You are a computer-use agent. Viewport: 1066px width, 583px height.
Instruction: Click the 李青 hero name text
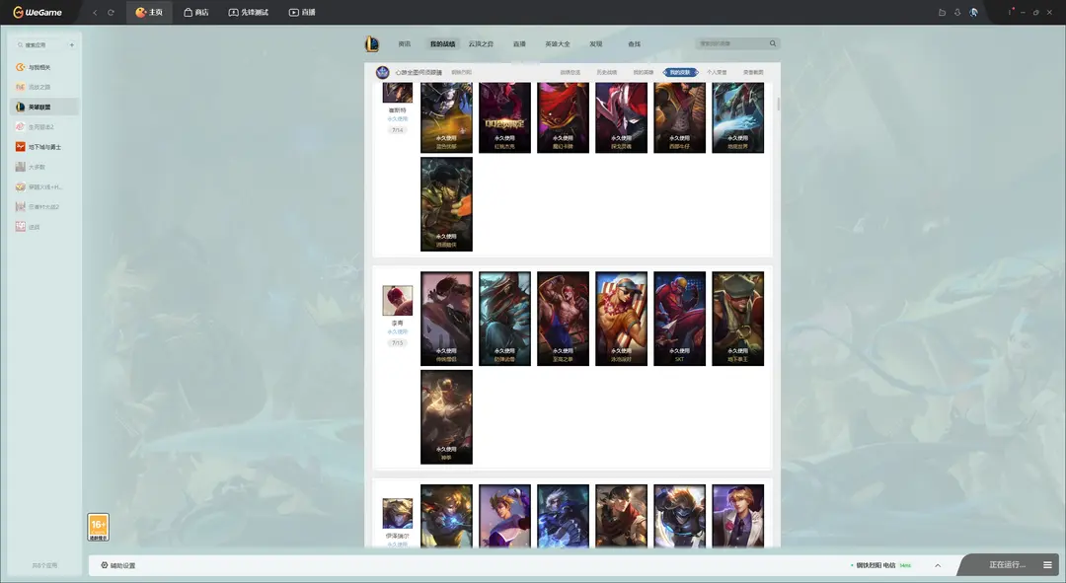point(398,323)
